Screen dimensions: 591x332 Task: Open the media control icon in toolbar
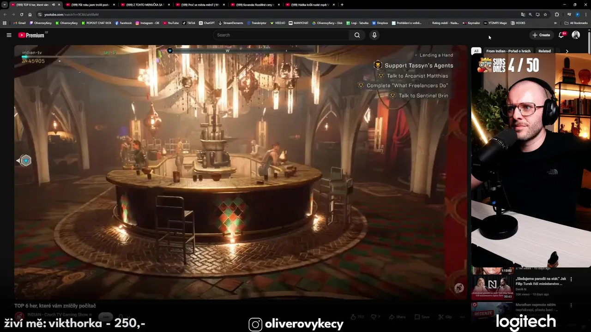click(569, 14)
